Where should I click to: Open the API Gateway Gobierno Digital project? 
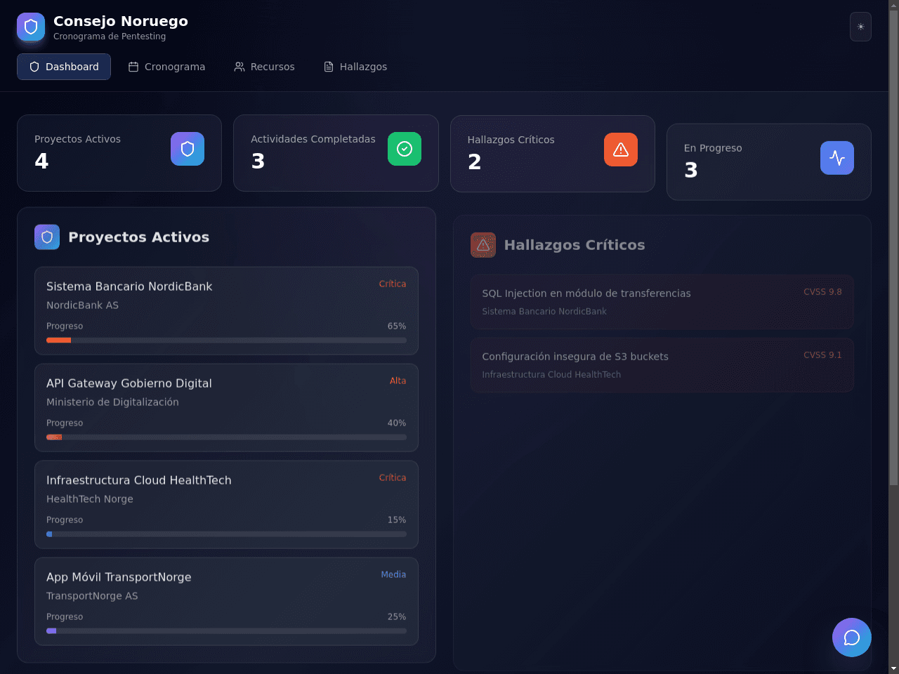226,408
